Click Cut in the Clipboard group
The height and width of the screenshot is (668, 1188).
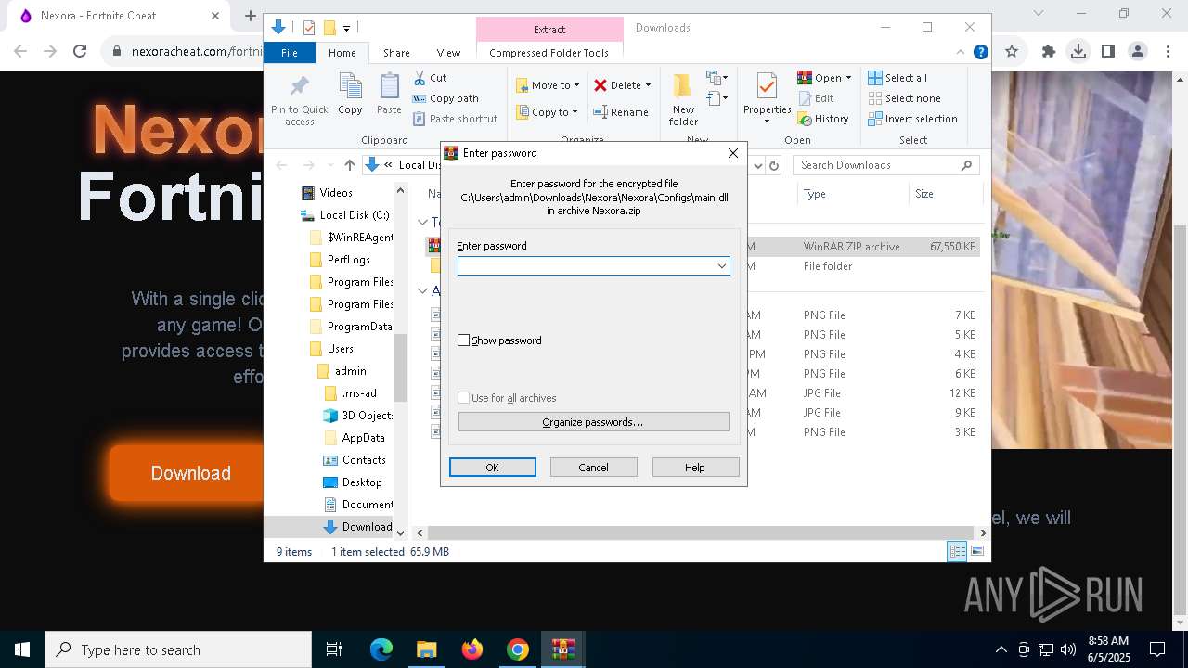coord(430,78)
